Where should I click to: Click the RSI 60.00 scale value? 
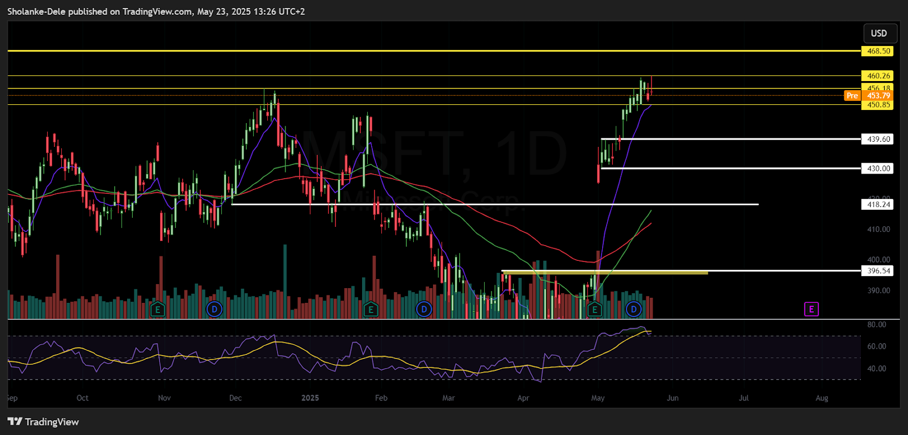[877, 347]
